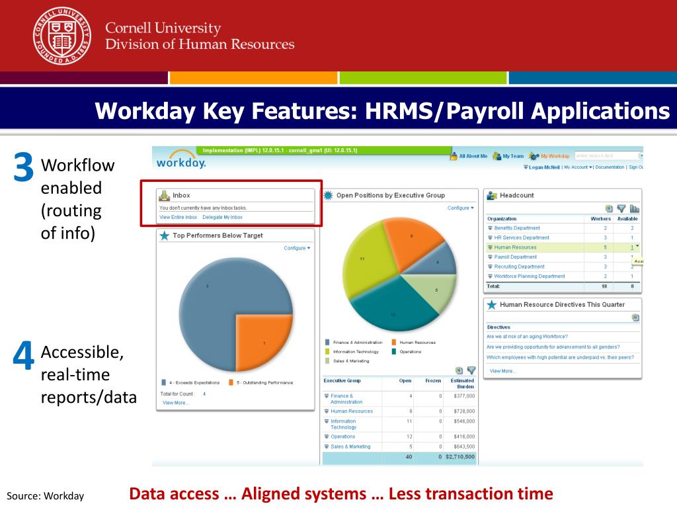Open the related actions icon beside Payroll Department
Screen dimensions: 677x508
pos(490,257)
